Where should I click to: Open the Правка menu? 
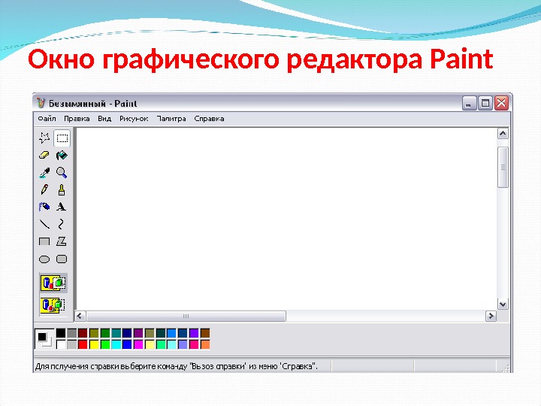tap(77, 119)
